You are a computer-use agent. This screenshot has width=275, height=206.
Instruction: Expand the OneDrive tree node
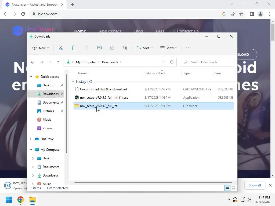click(31, 139)
